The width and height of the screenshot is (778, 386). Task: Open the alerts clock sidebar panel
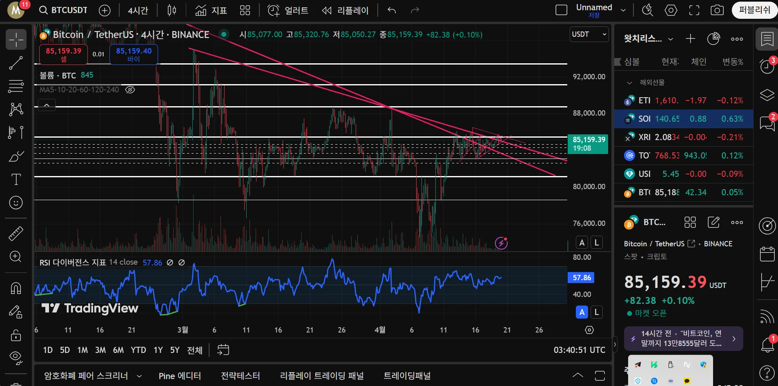pyautogui.click(x=767, y=66)
